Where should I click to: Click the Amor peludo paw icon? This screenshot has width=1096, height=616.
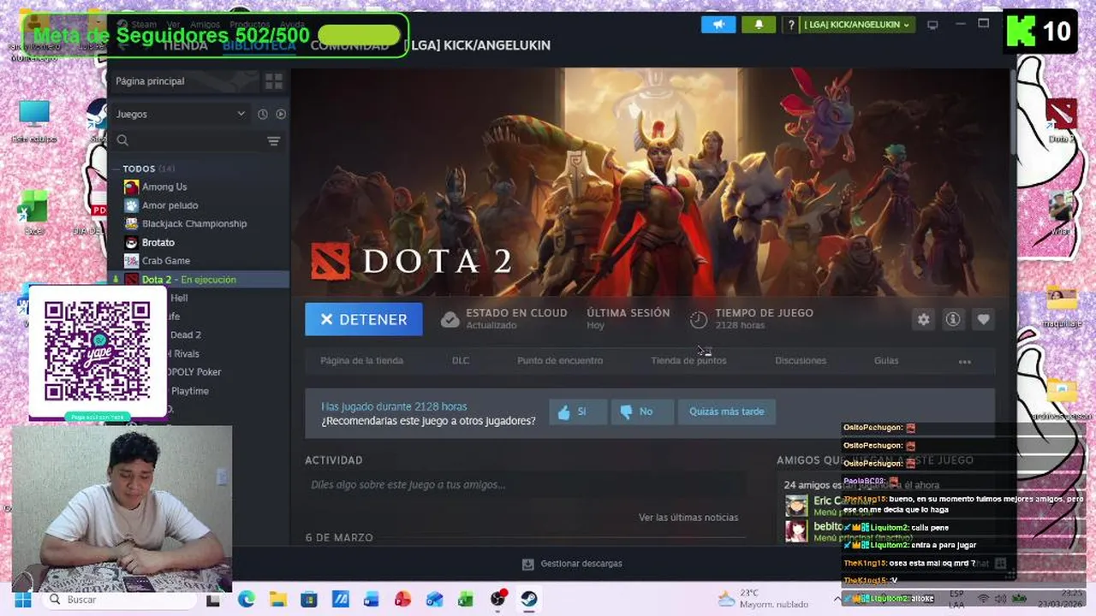point(131,205)
